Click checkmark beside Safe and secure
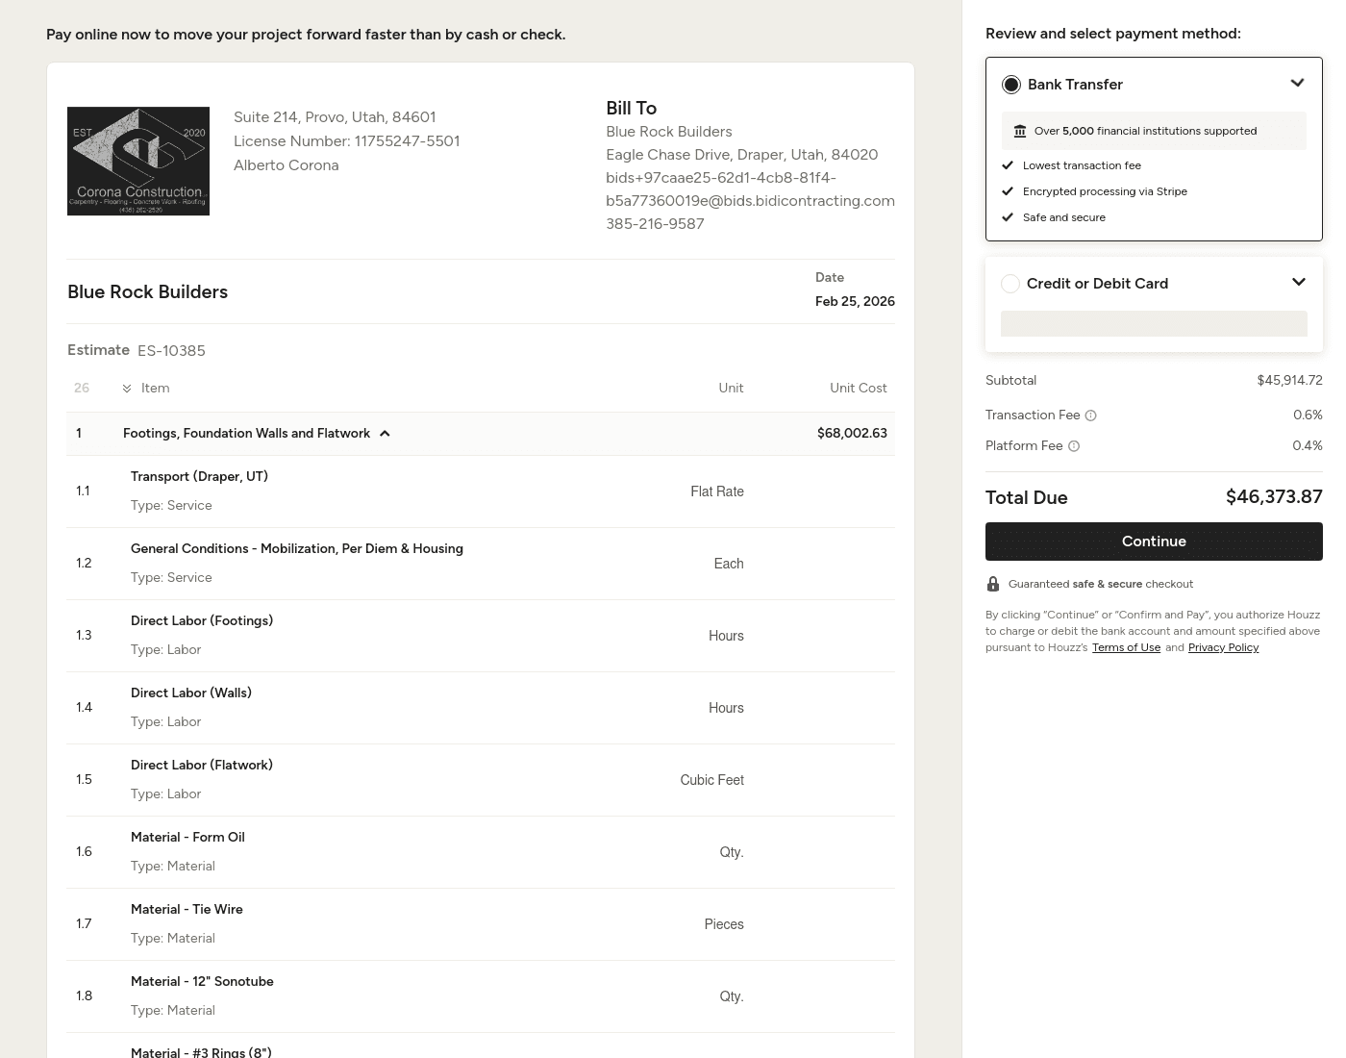Screen dimensions: 1346x1058 (1008, 217)
